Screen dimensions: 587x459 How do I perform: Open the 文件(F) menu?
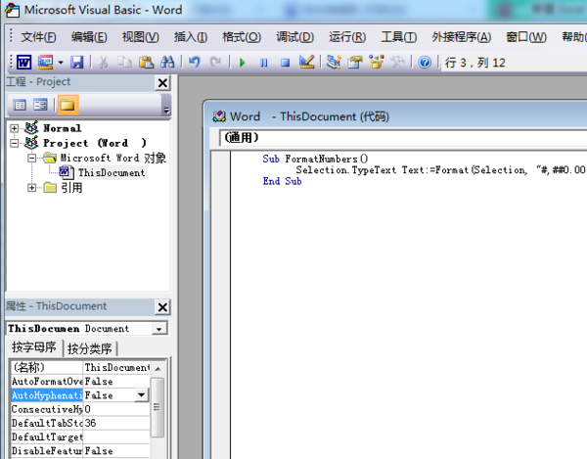pyautogui.click(x=38, y=36)
